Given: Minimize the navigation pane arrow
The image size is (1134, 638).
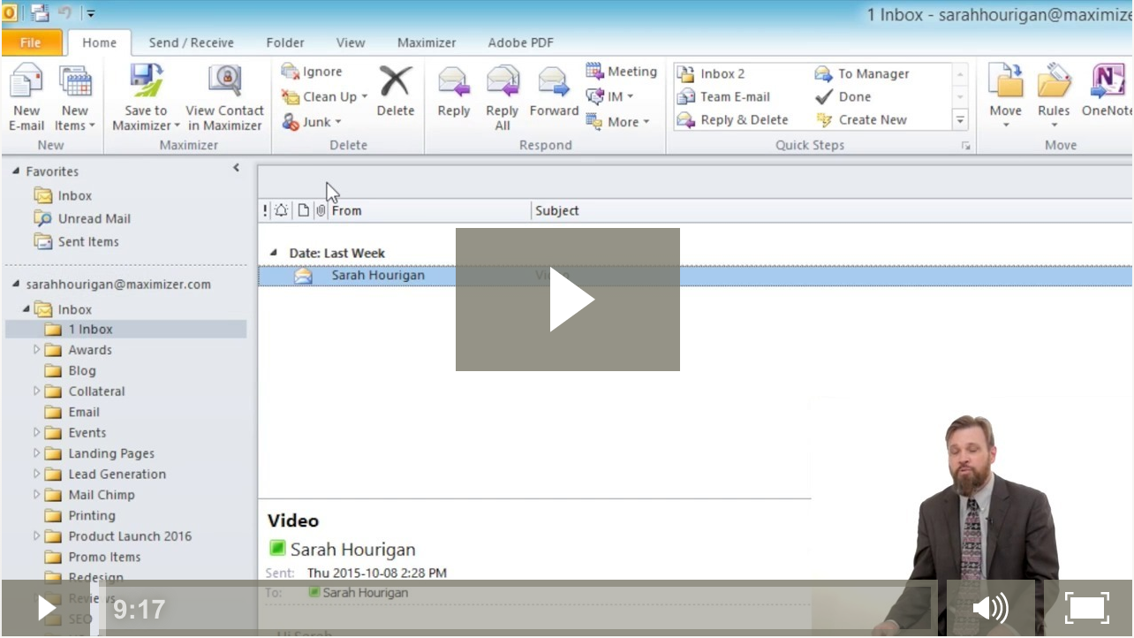Looking at the screenshot, I should pos(236,168).
